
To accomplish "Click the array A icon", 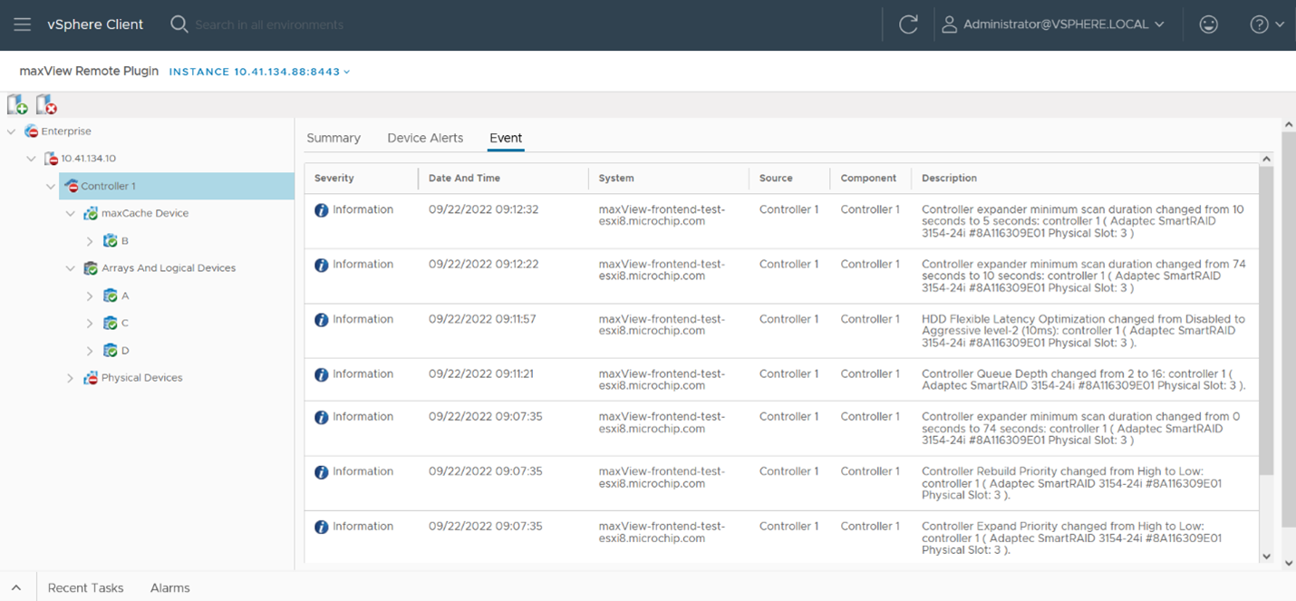I will (x=111, y=296).
